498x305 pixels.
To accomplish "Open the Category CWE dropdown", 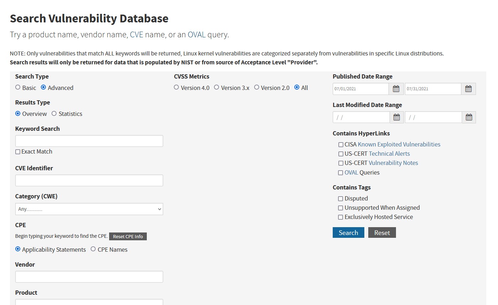I will point(89,209).
